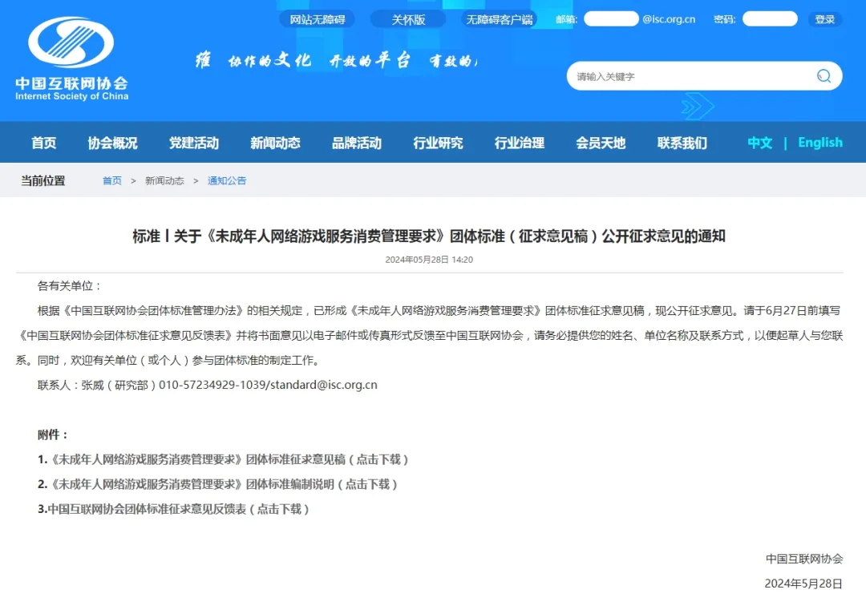
Task: Open the 行业研究 menu item
Action: pos(438,143)
